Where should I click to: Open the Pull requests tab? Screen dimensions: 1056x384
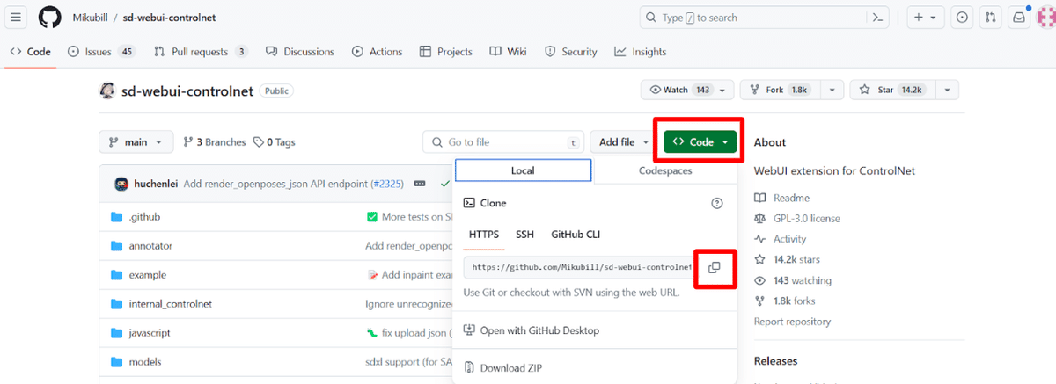[201, 52]
